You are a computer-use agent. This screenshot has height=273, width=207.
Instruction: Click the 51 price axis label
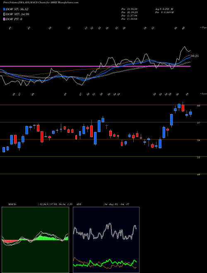(x=198, y=157)
